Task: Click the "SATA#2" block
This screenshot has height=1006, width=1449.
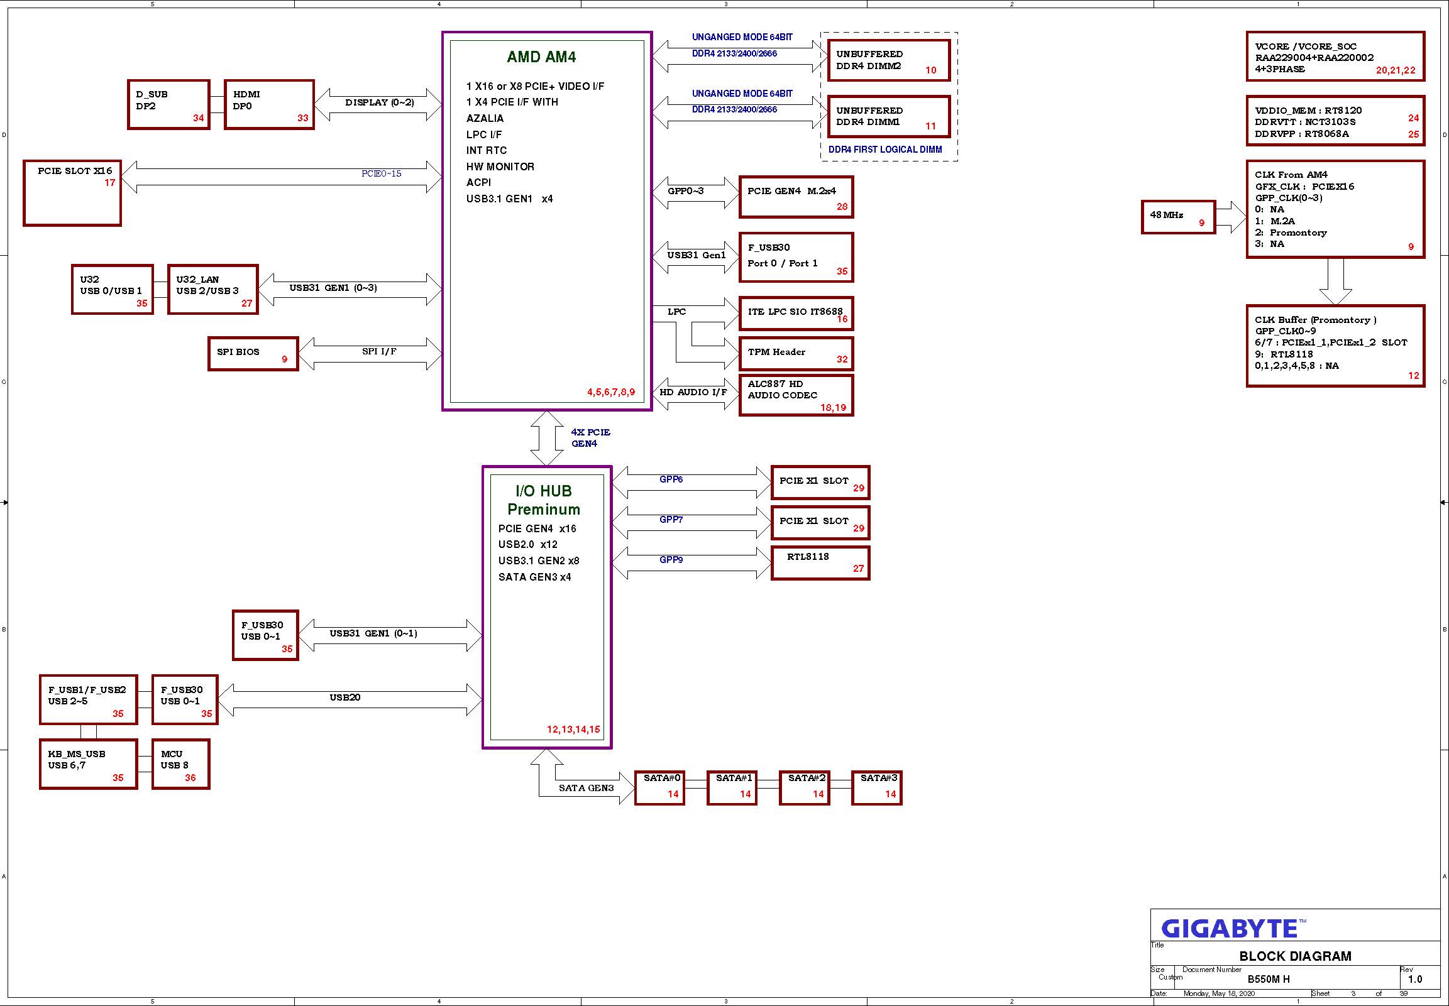Action: pyautogui.click(x=805, y=788)
